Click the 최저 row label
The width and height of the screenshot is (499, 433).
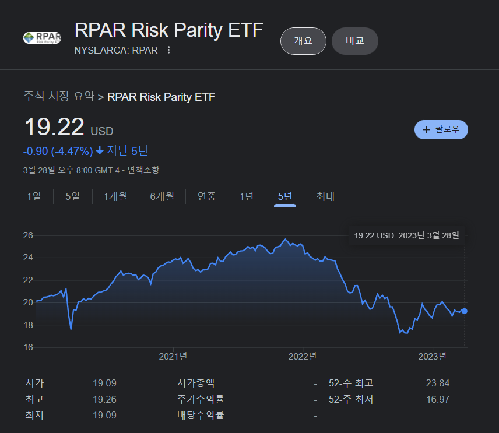click(x=34, y=415)
